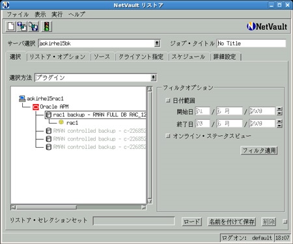Open the 選択方法 dropdown arrow
Viewport: 293px width, 244px height.
(x=154, y=77)
